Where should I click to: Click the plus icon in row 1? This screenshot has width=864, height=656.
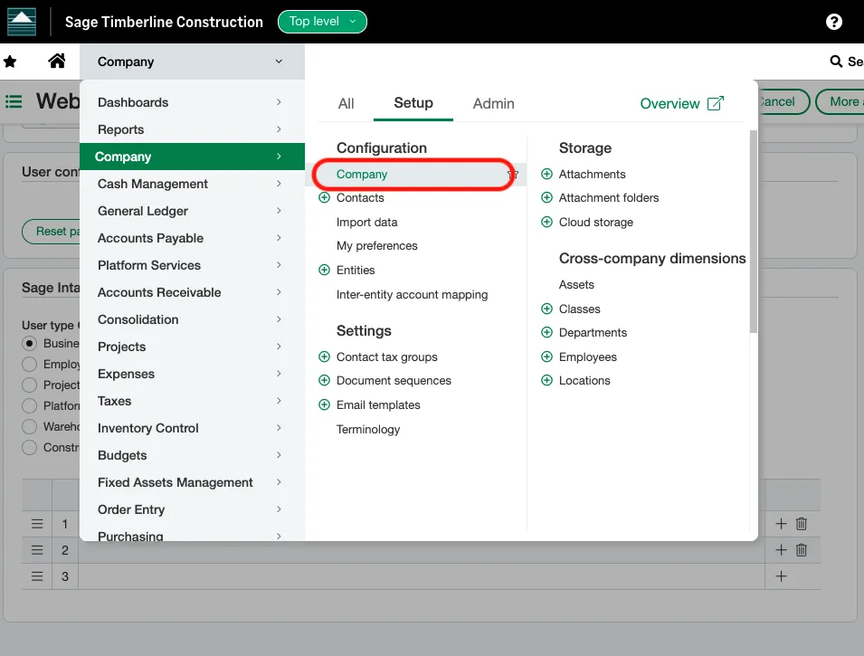(x=781, y=524)
